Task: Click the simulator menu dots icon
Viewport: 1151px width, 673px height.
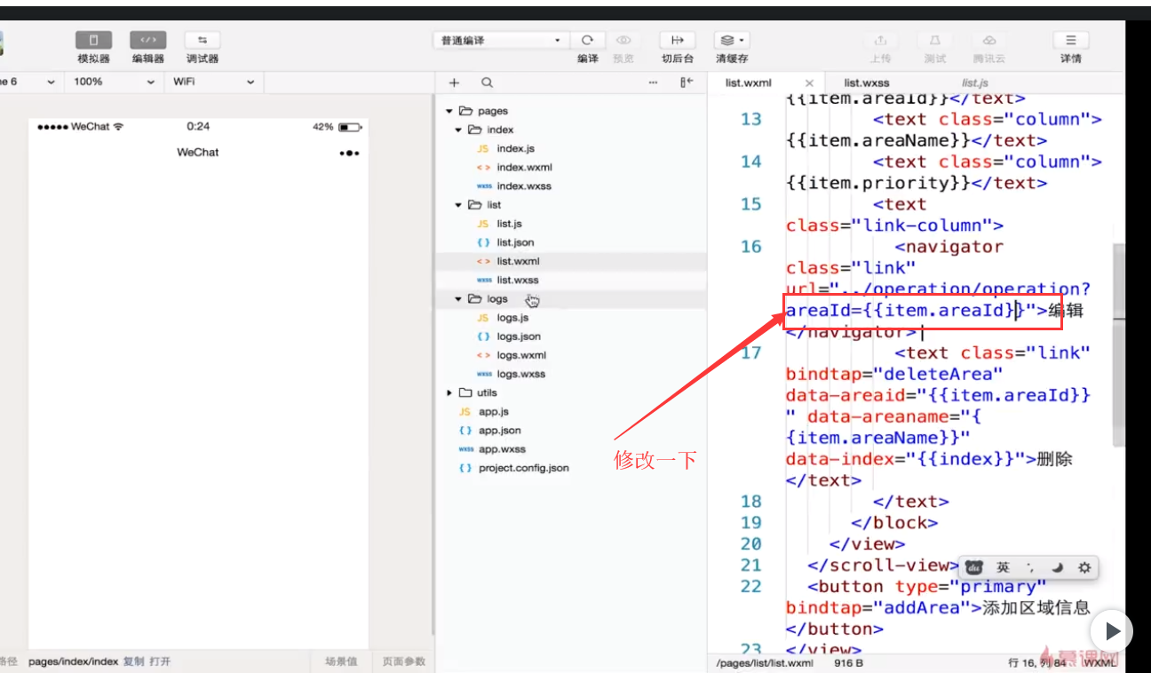Action: tap(349, 153)
